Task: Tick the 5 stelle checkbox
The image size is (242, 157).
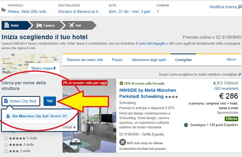Action: pos(6,138)
